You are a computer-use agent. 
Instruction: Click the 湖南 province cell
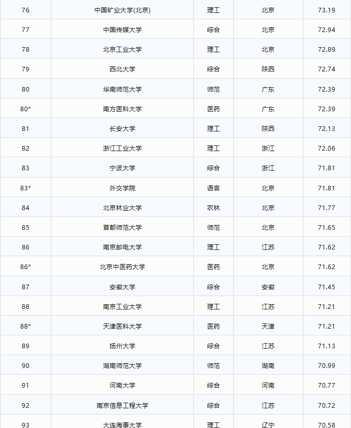[268, 366]
